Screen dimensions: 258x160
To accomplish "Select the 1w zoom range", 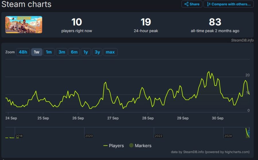I will (x=36, y=52).
